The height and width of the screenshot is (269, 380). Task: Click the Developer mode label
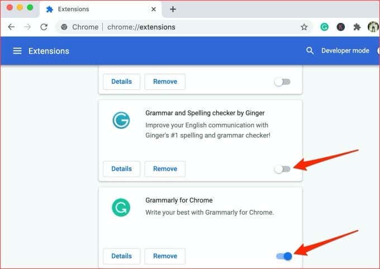pyautogui.click(x=345, y=51)
